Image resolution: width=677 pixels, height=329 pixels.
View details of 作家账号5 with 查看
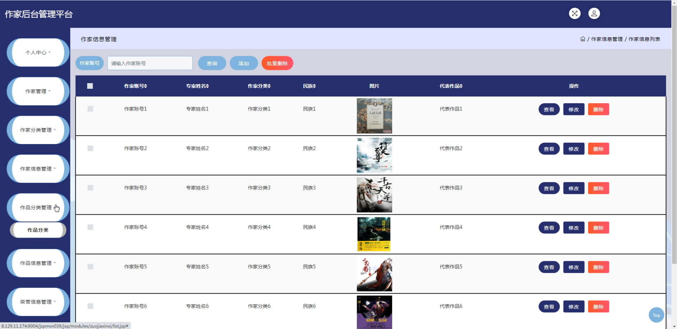[x=549, y=267]
